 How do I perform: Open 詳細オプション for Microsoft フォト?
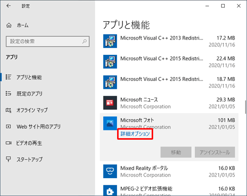[135, 134]
